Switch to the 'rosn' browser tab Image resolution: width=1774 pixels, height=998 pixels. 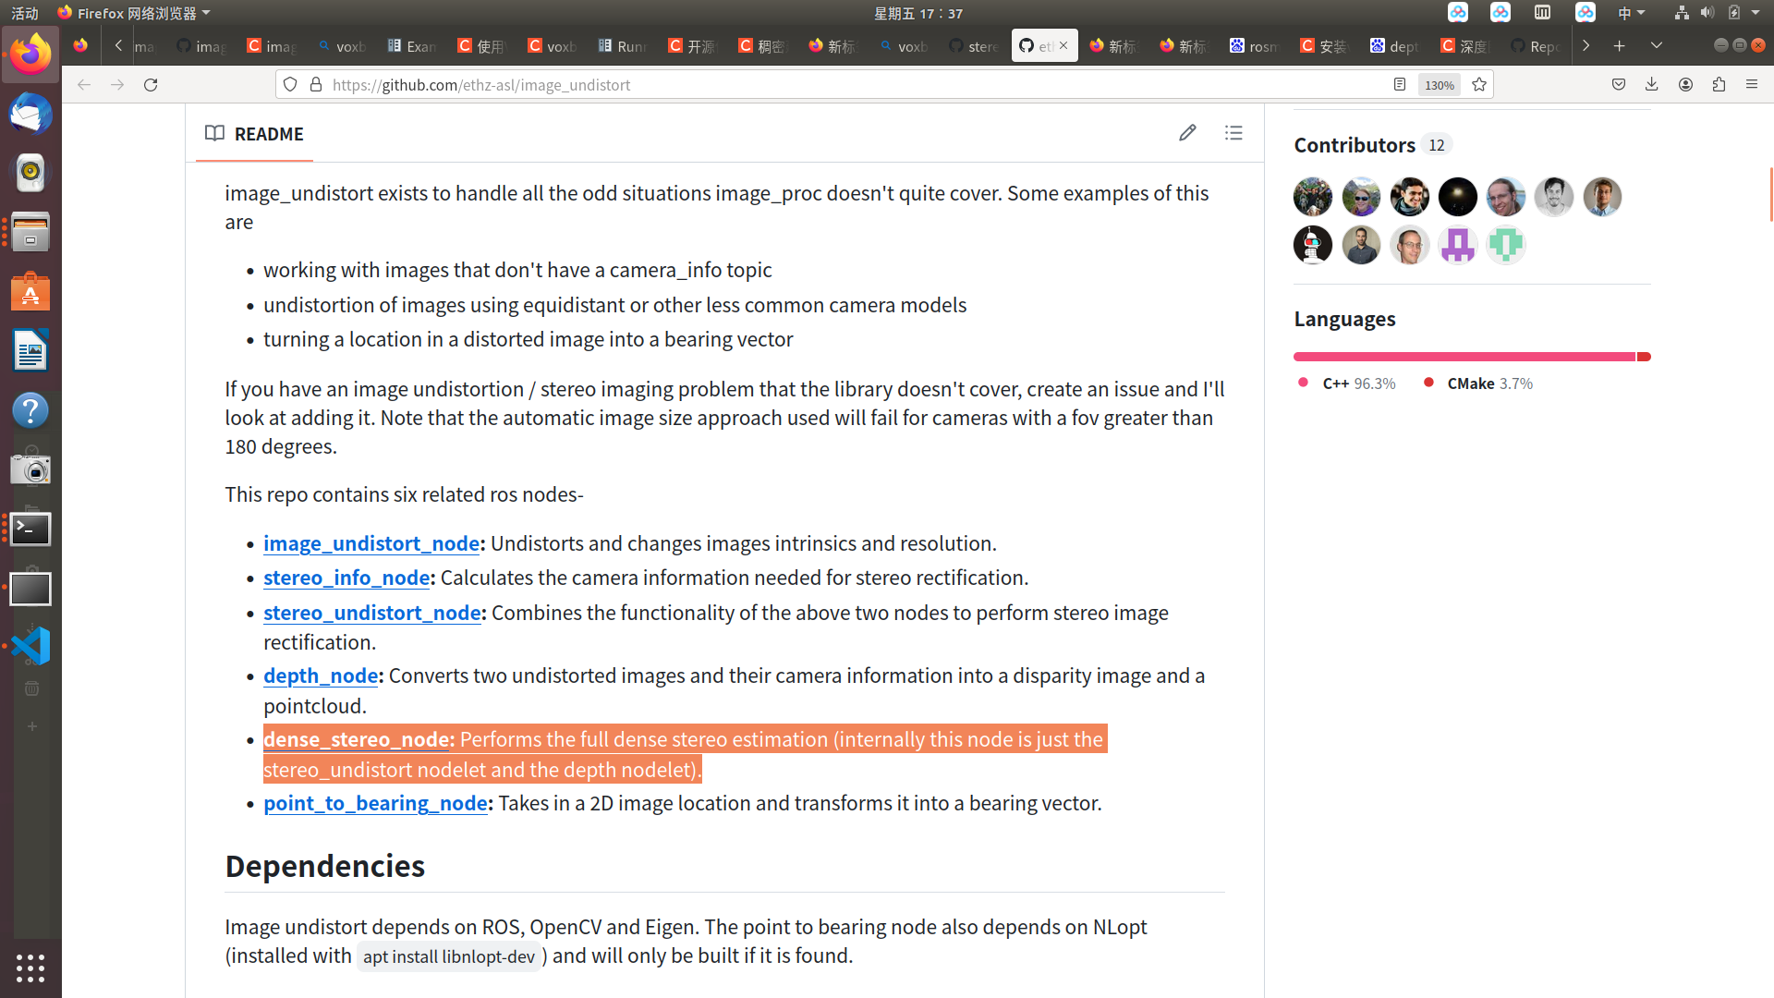pos(1255,45)
